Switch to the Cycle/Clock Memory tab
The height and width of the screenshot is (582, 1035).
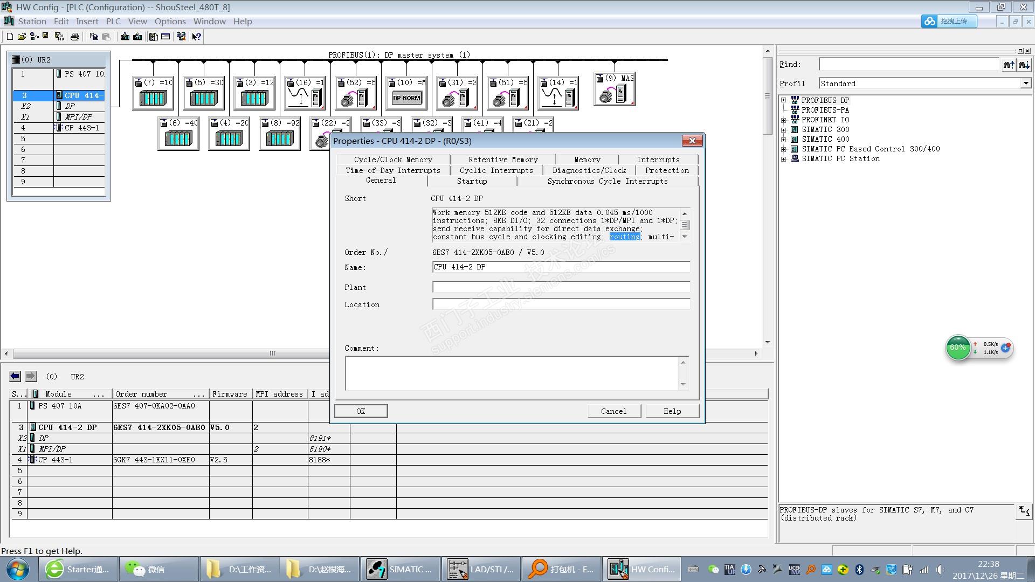(x=393, y=160)
